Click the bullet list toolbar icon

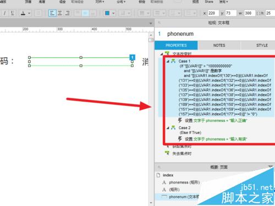[x=38, y=13]
